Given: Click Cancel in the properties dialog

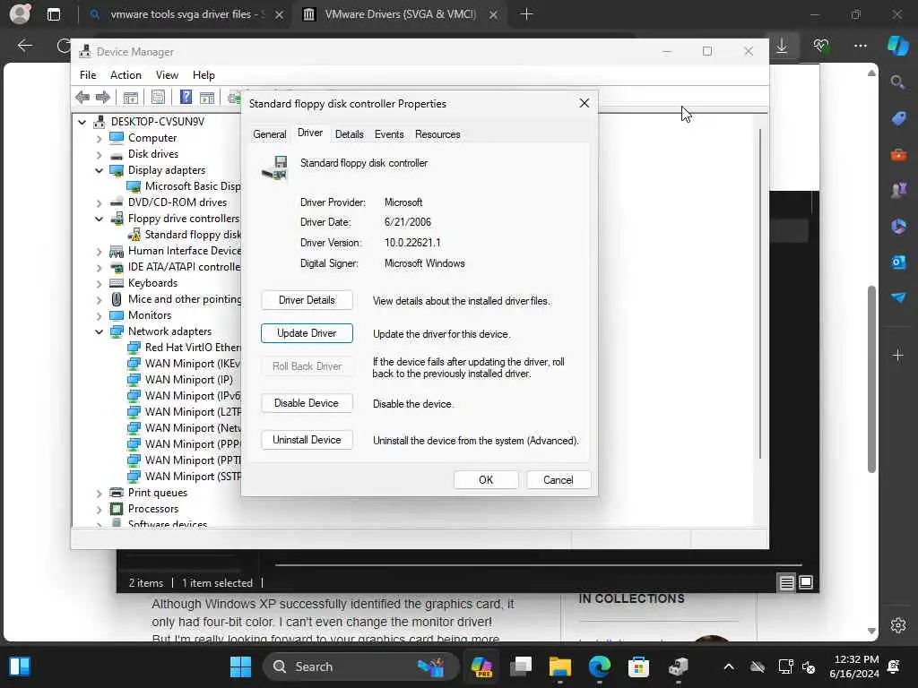Looking at the screenshot, I should [558, 480].
